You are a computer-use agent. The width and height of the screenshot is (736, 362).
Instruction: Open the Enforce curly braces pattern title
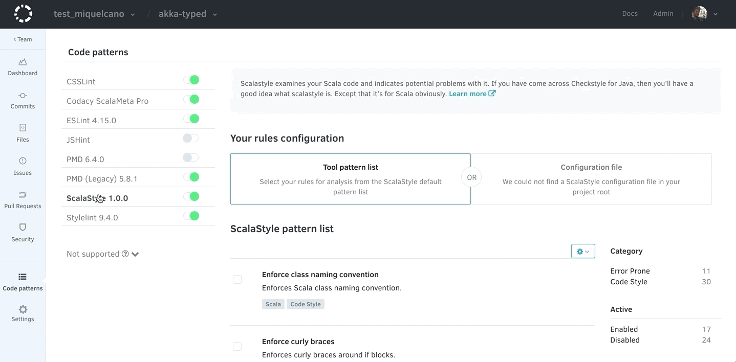click(298, 342)
